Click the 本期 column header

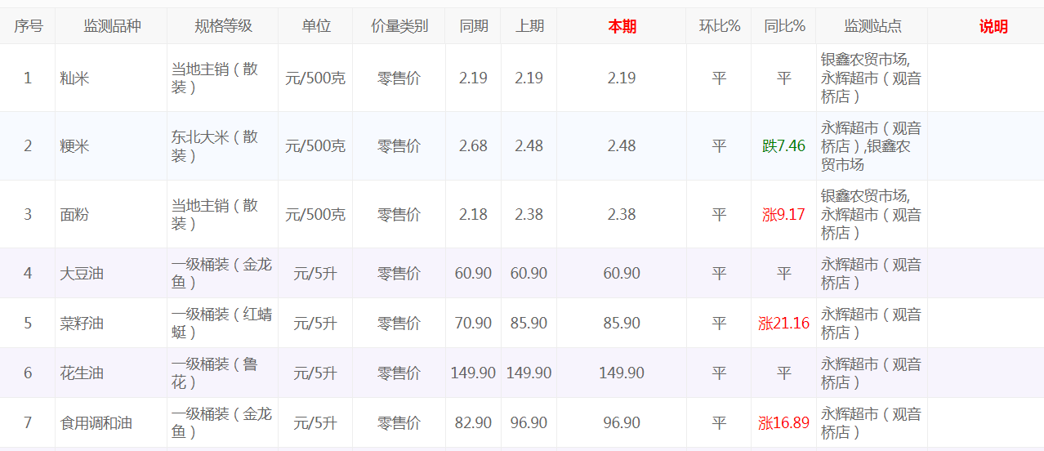621,26
